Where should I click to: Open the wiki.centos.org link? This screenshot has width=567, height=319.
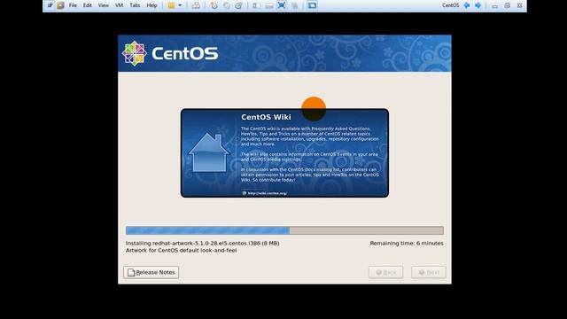tap(268, 193)
